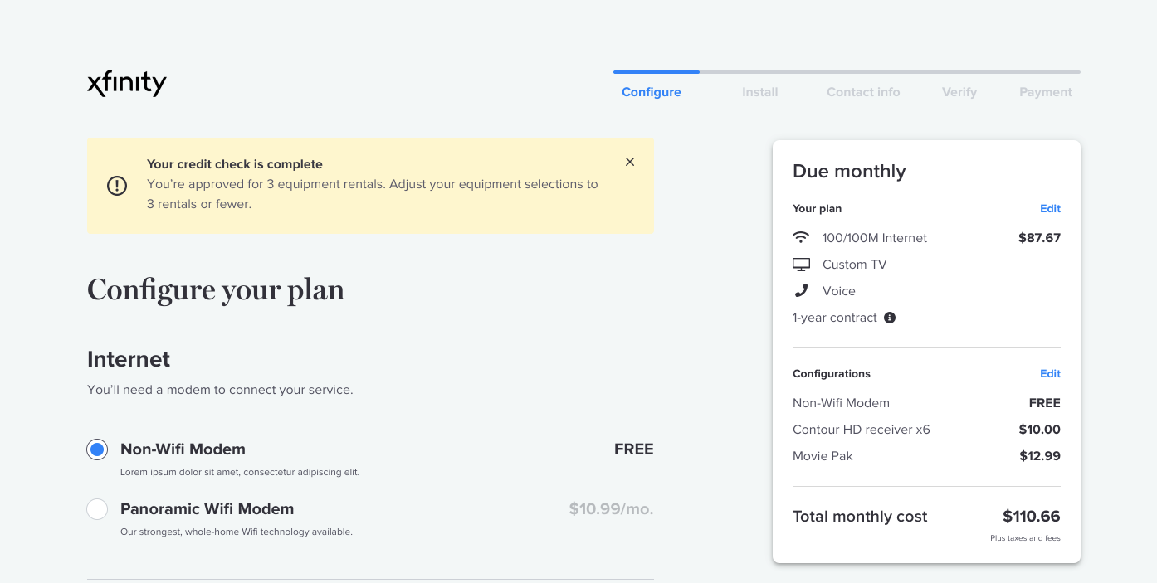Click the wifi icon next to 100/100M Internet
Image resolution: width=1157 pixels, height=583 pixels.
click(x=801, y=238)
